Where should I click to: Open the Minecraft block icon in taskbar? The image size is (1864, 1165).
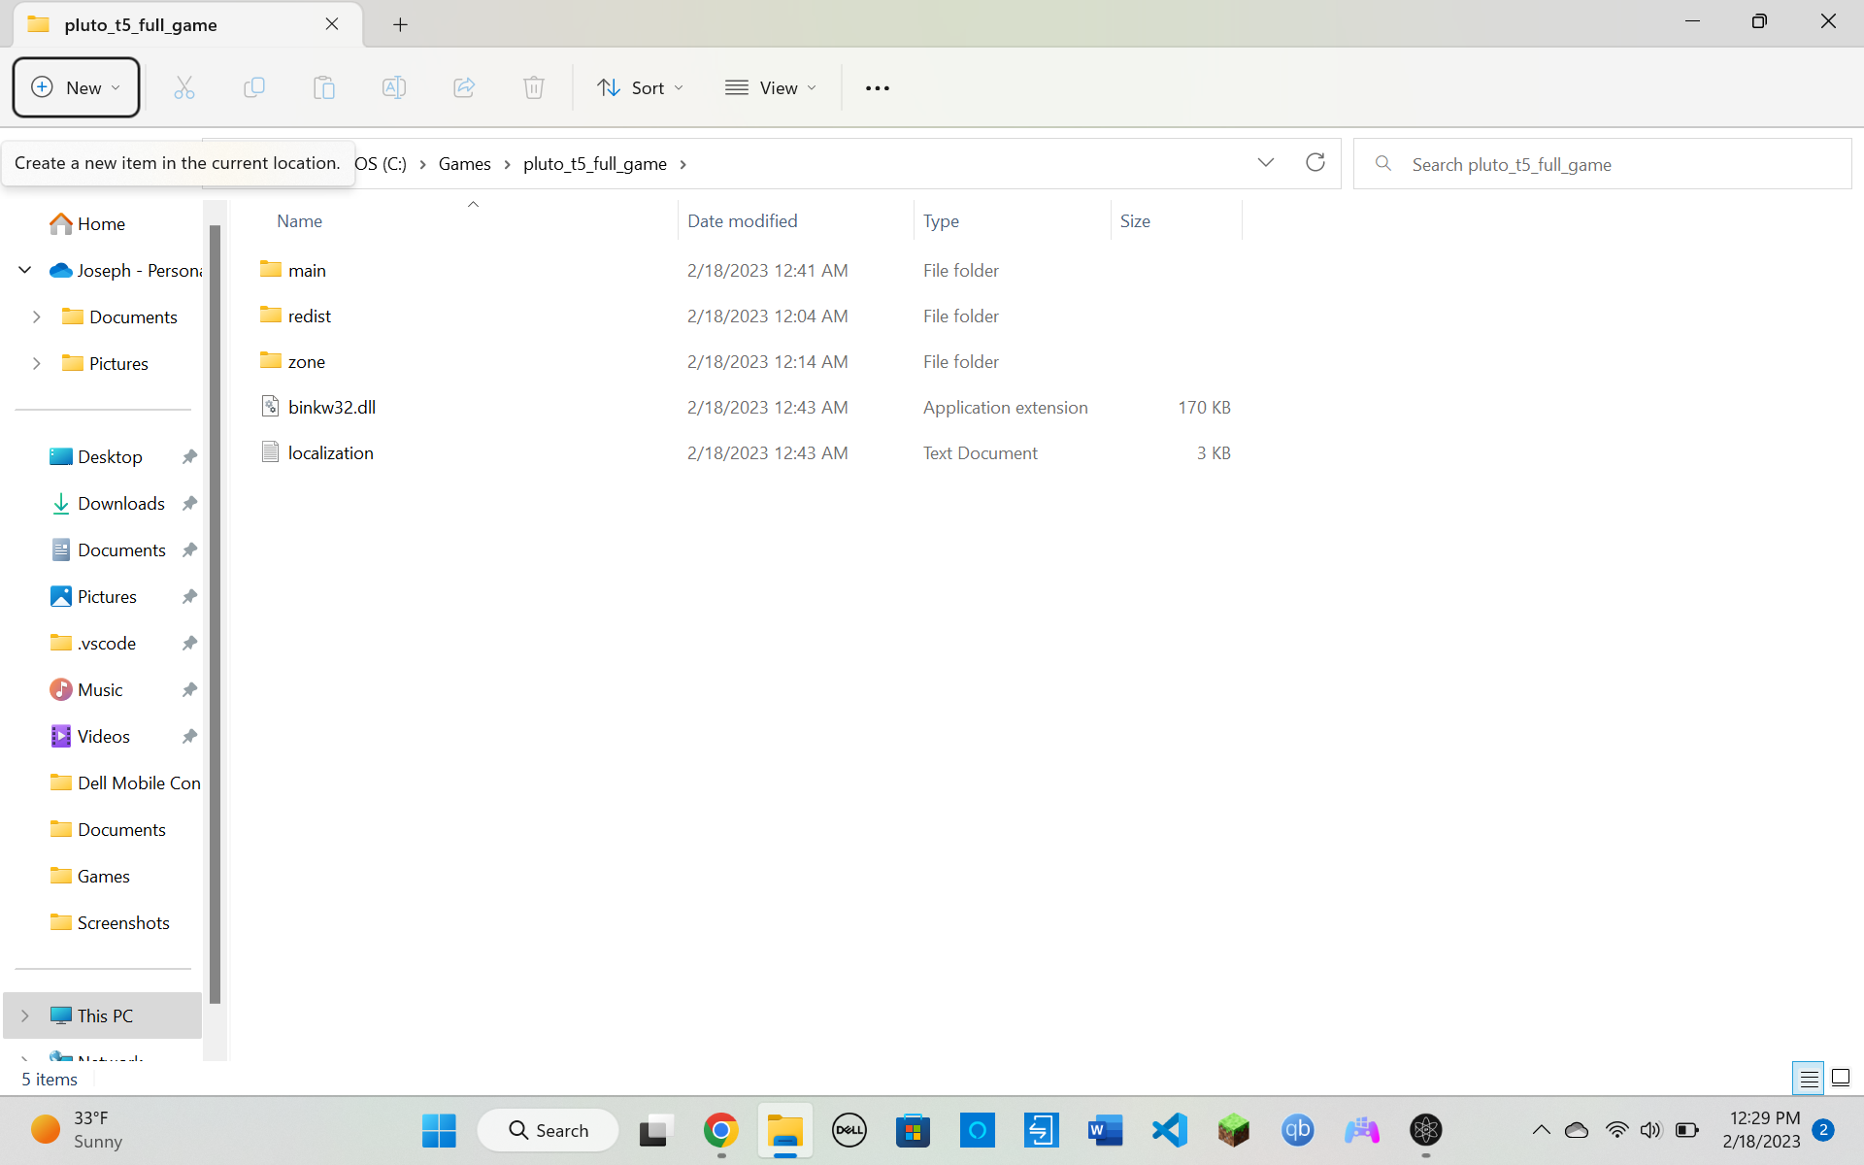click(1234, 1130)
